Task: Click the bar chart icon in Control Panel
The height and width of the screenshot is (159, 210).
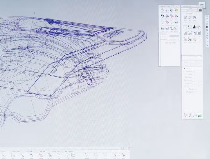Action: pyautogui.click(x=195, y=27)
